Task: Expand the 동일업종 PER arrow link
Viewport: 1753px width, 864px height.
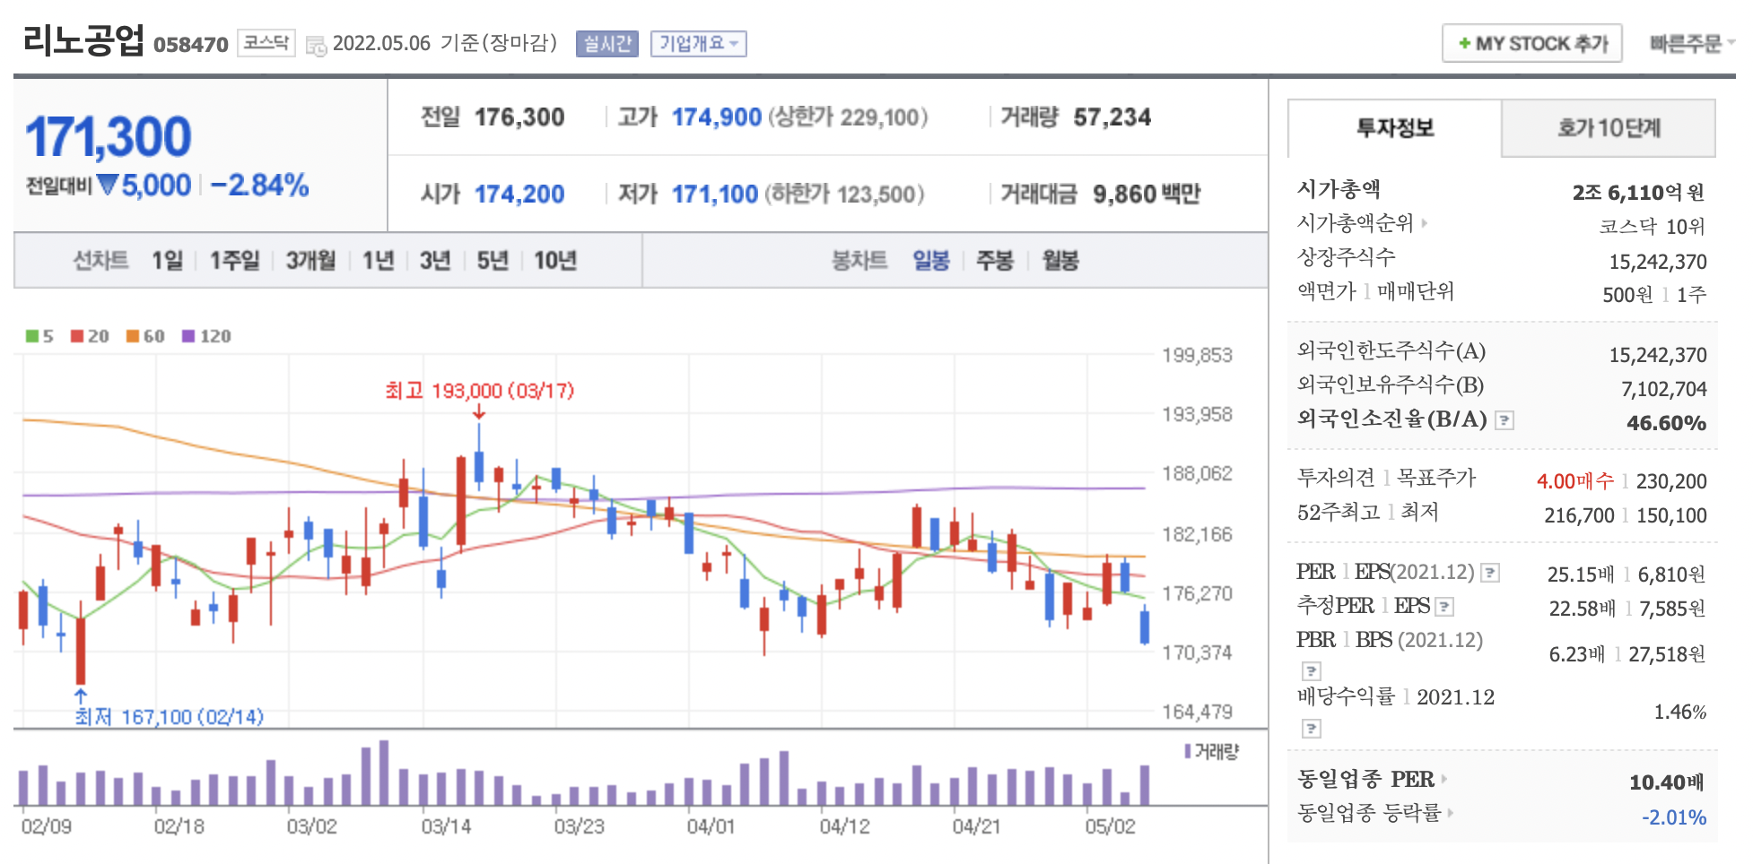Action: [1443, 779]
